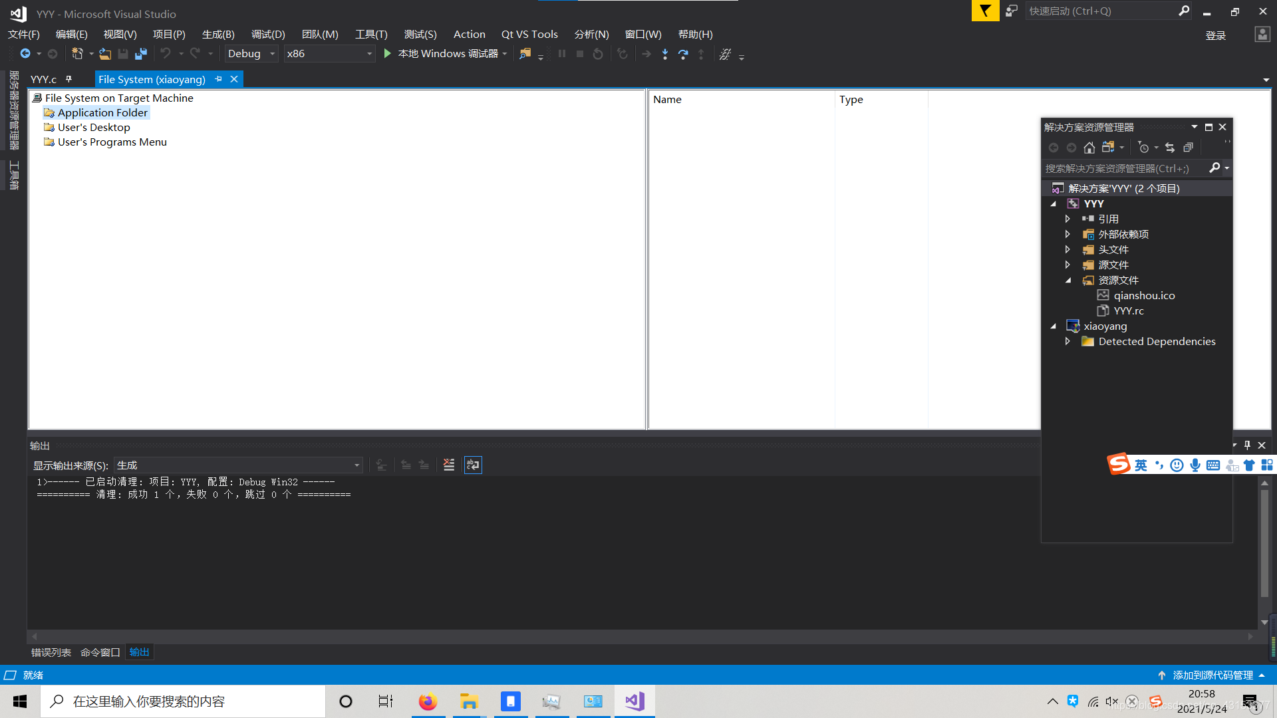Click Collapse All icon in Solution Explorer
The image size is (1277, 718).
(x=1189, y=148)
